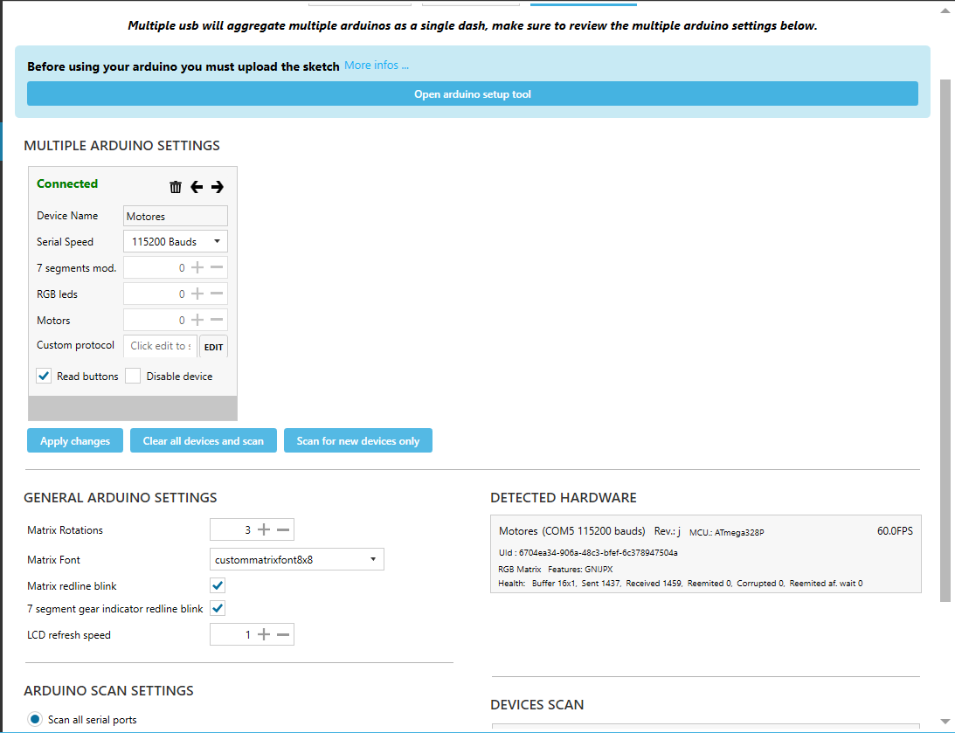Click the vertical scrollbar thumb
955x733 pixels.
(945, 341)
